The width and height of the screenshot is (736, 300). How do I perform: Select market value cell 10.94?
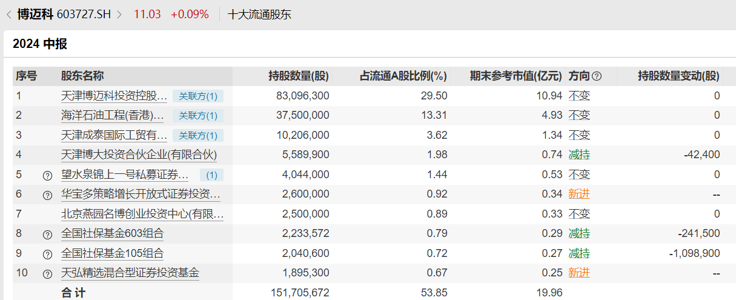(x=549, y=96)
